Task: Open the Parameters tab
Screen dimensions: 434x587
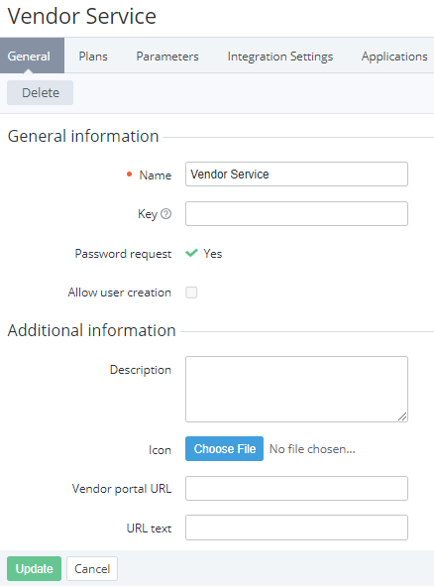Action: [167, 57]
